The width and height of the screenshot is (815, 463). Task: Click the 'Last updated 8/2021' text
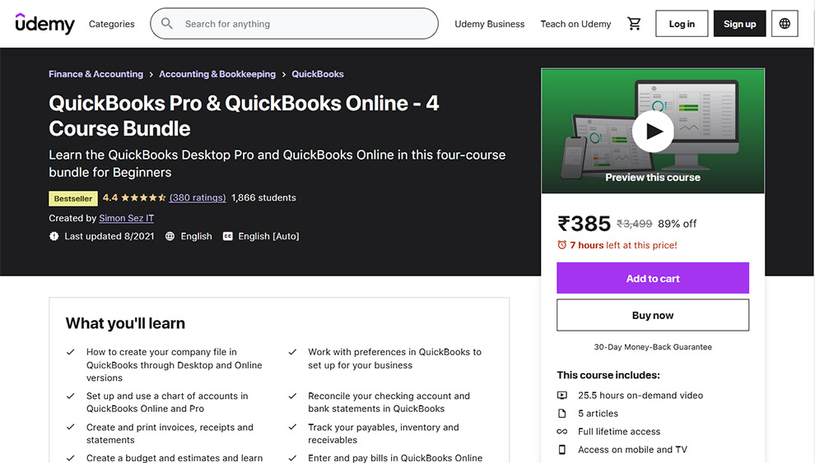coord(109,236)
